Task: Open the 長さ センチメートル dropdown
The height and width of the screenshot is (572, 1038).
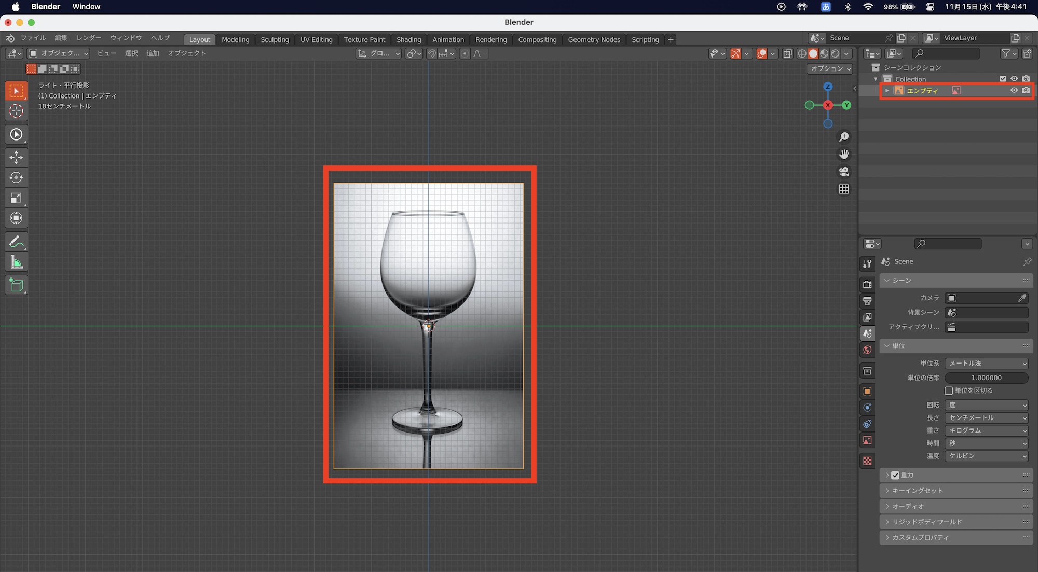Action: tap(986, 417)
